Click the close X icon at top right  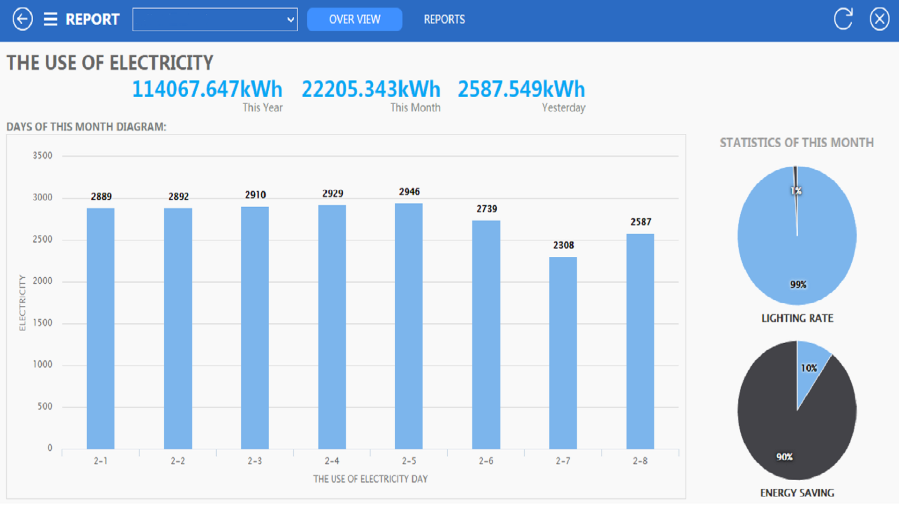pos(879,19)
